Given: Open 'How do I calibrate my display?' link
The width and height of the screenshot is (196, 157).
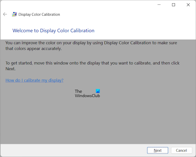Looking at the screenshot, I should [x=34, y=80].
